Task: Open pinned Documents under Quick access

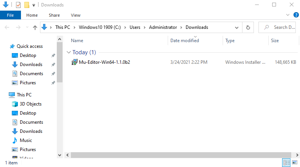Action: (x=31, y=74)
